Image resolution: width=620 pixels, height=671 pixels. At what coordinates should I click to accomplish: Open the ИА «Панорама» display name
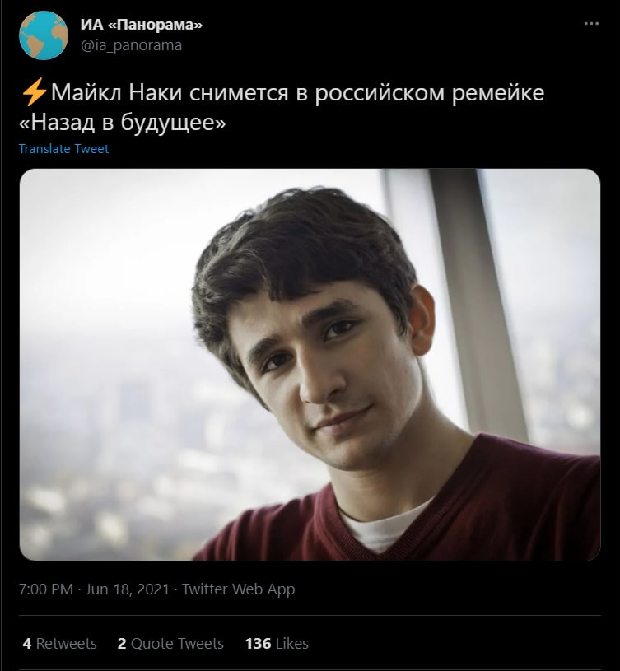(141, 25)
